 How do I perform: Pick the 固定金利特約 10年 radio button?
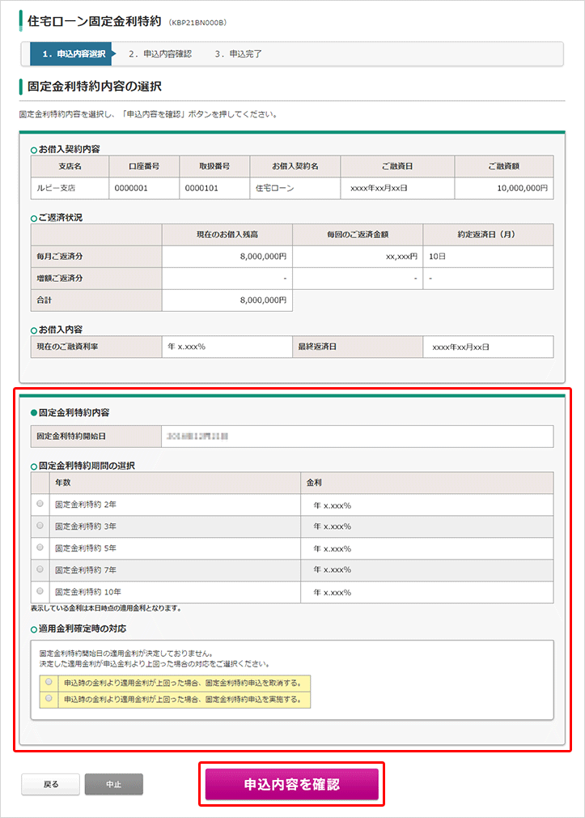[40, 591]
